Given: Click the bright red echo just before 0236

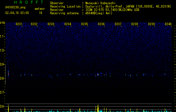Looking at the screenshot, I should [x=98, y=74].
